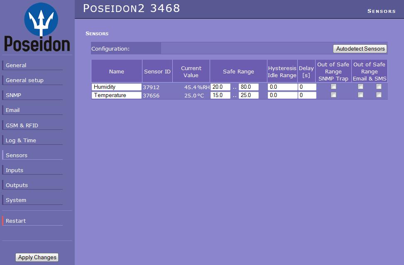Edit Humidity delay seconds field
404x265 pixels.
tap(307, 87)
